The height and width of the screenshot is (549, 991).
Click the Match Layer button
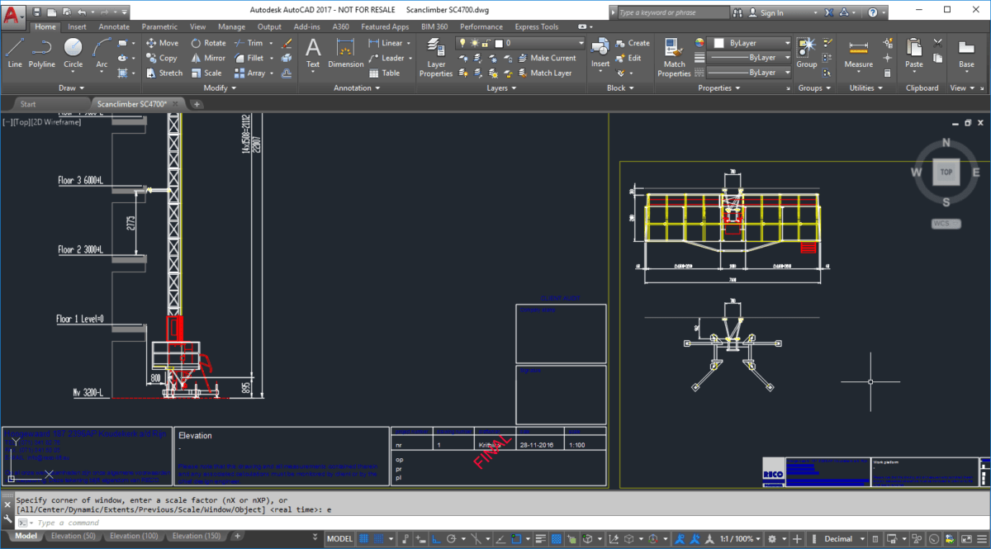tap(544, 73)
